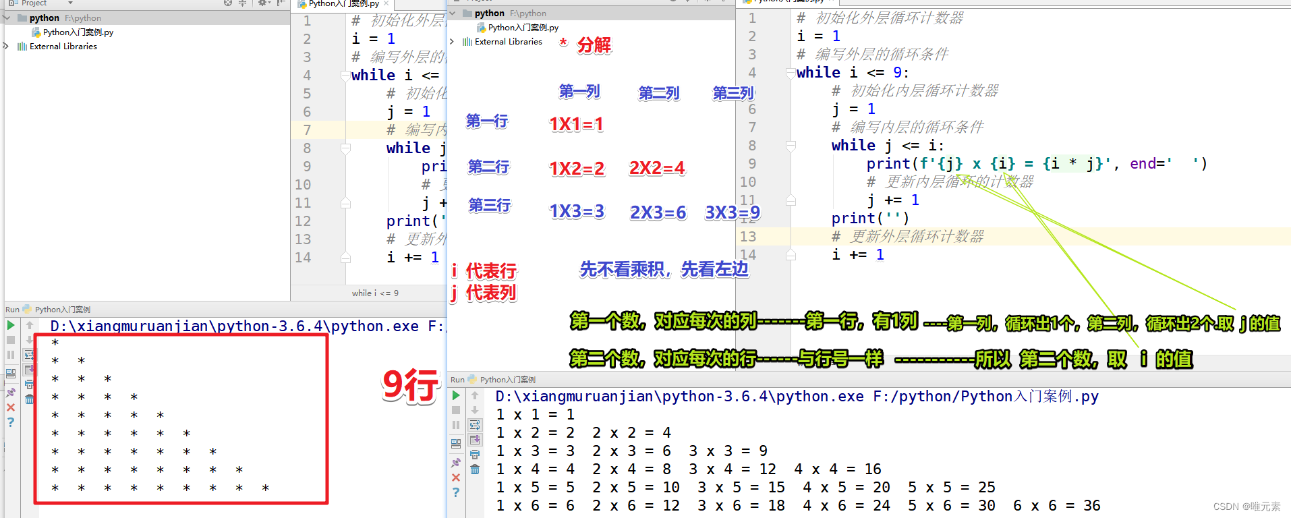
Task: Toggle soft-wrap in right Run panel
Action: pos(475,425)
